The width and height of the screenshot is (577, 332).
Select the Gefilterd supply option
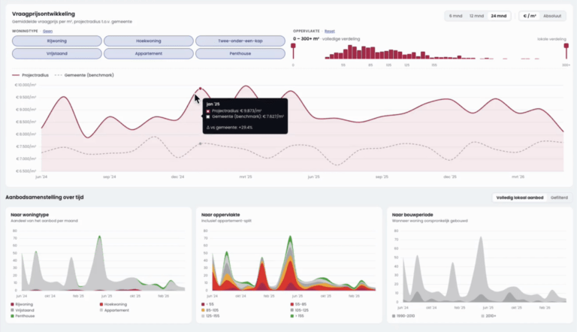(559, 198)
